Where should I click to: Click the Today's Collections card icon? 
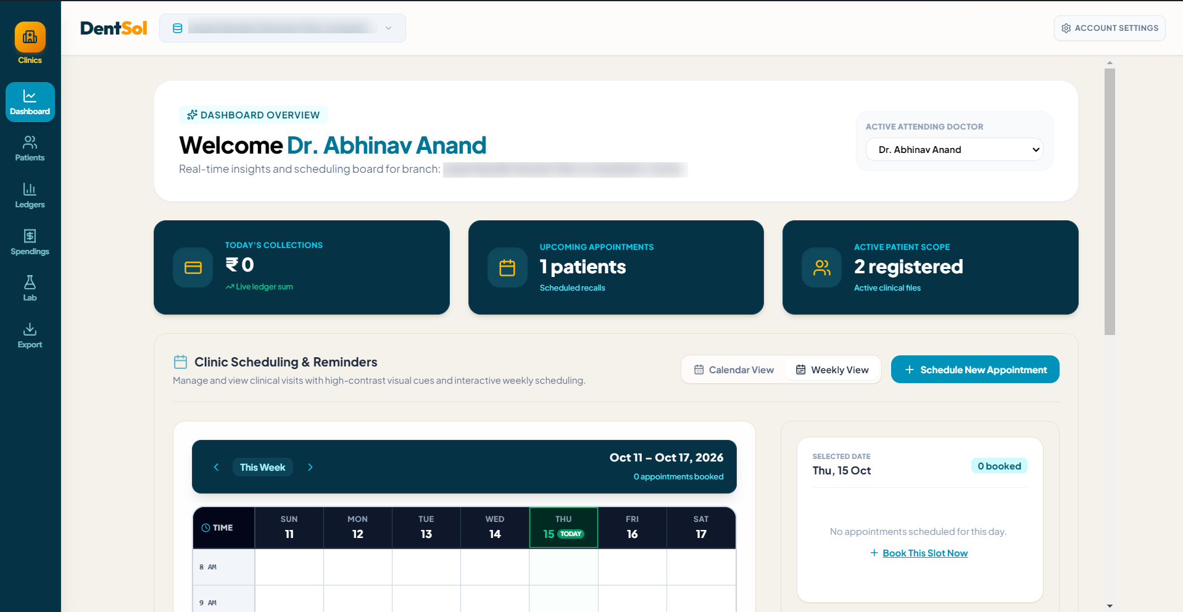pos(193,267)
